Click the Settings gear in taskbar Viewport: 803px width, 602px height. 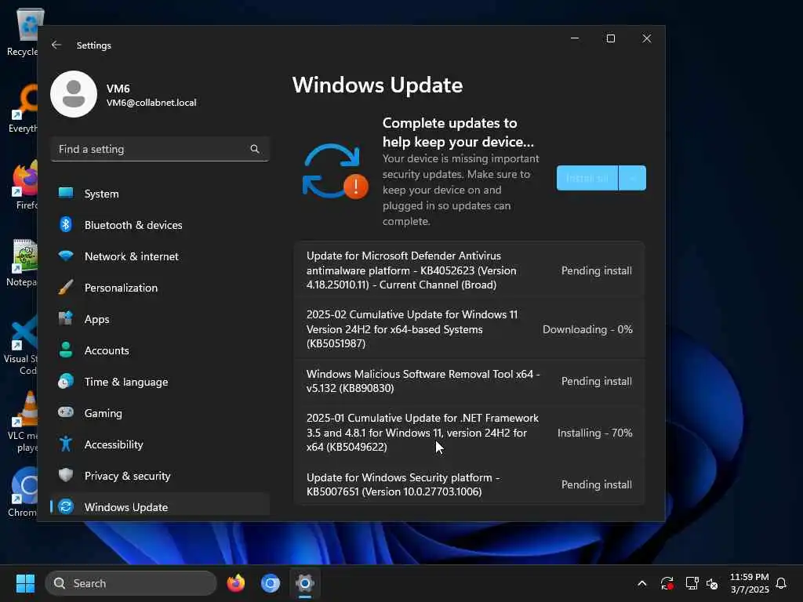[305, 583]
